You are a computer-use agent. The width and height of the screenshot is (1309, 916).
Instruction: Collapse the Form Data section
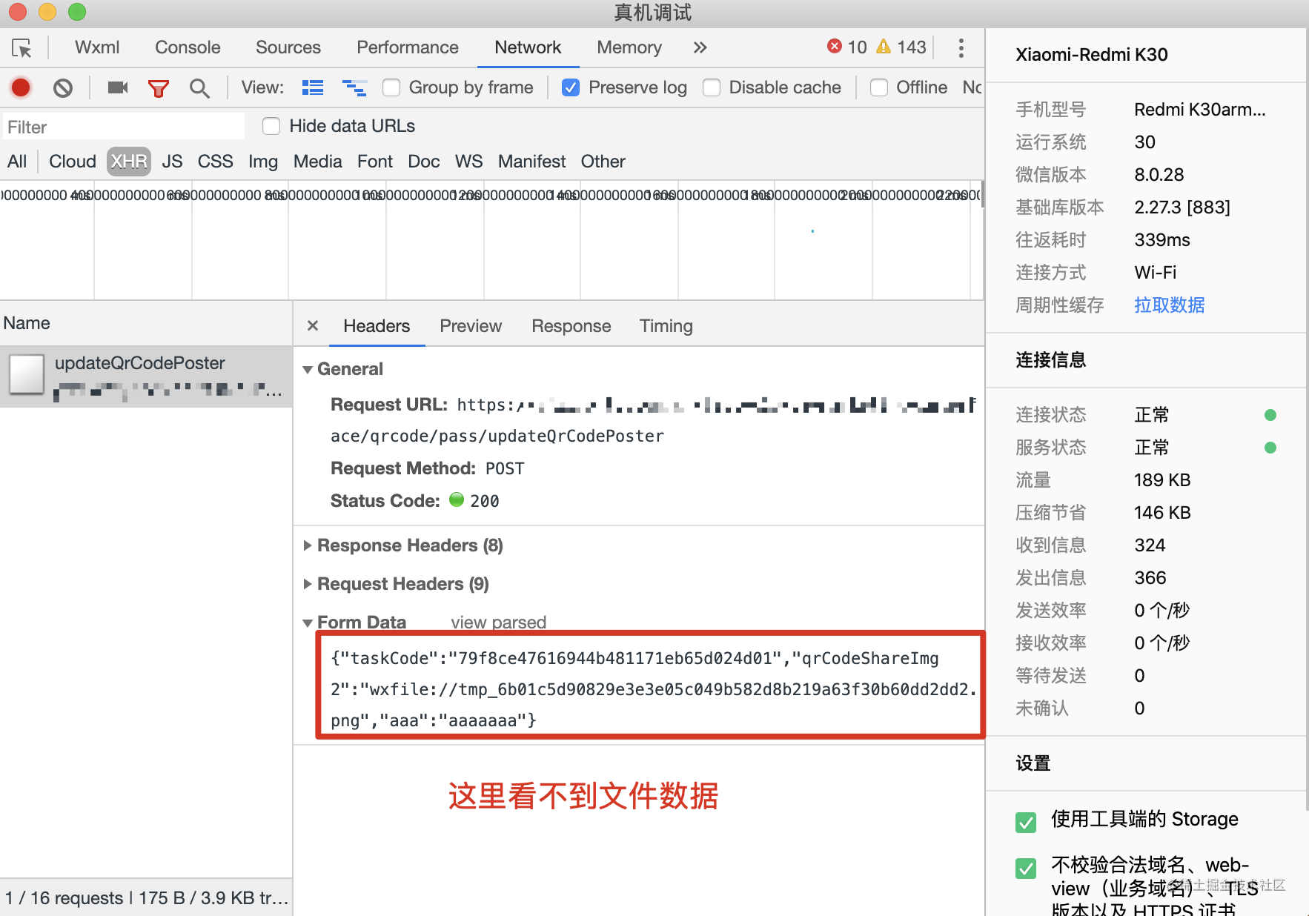pyautogui.click(x=308, y=622)
